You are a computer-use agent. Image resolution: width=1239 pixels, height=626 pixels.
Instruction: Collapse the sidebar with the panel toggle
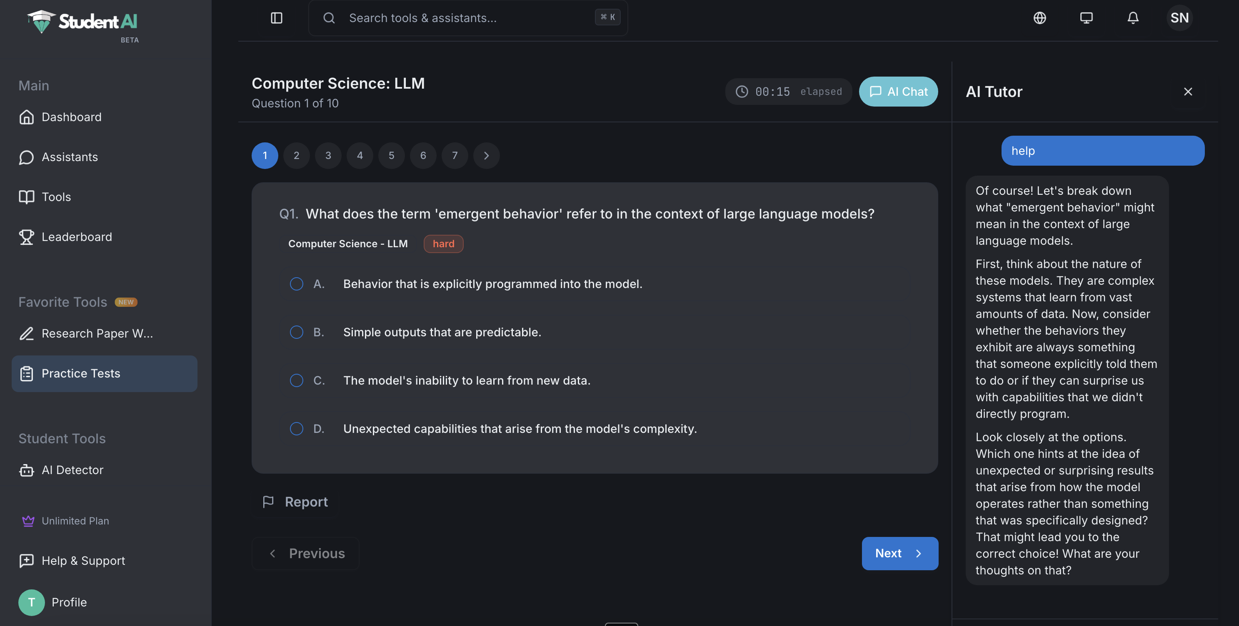tap(277, 18)
